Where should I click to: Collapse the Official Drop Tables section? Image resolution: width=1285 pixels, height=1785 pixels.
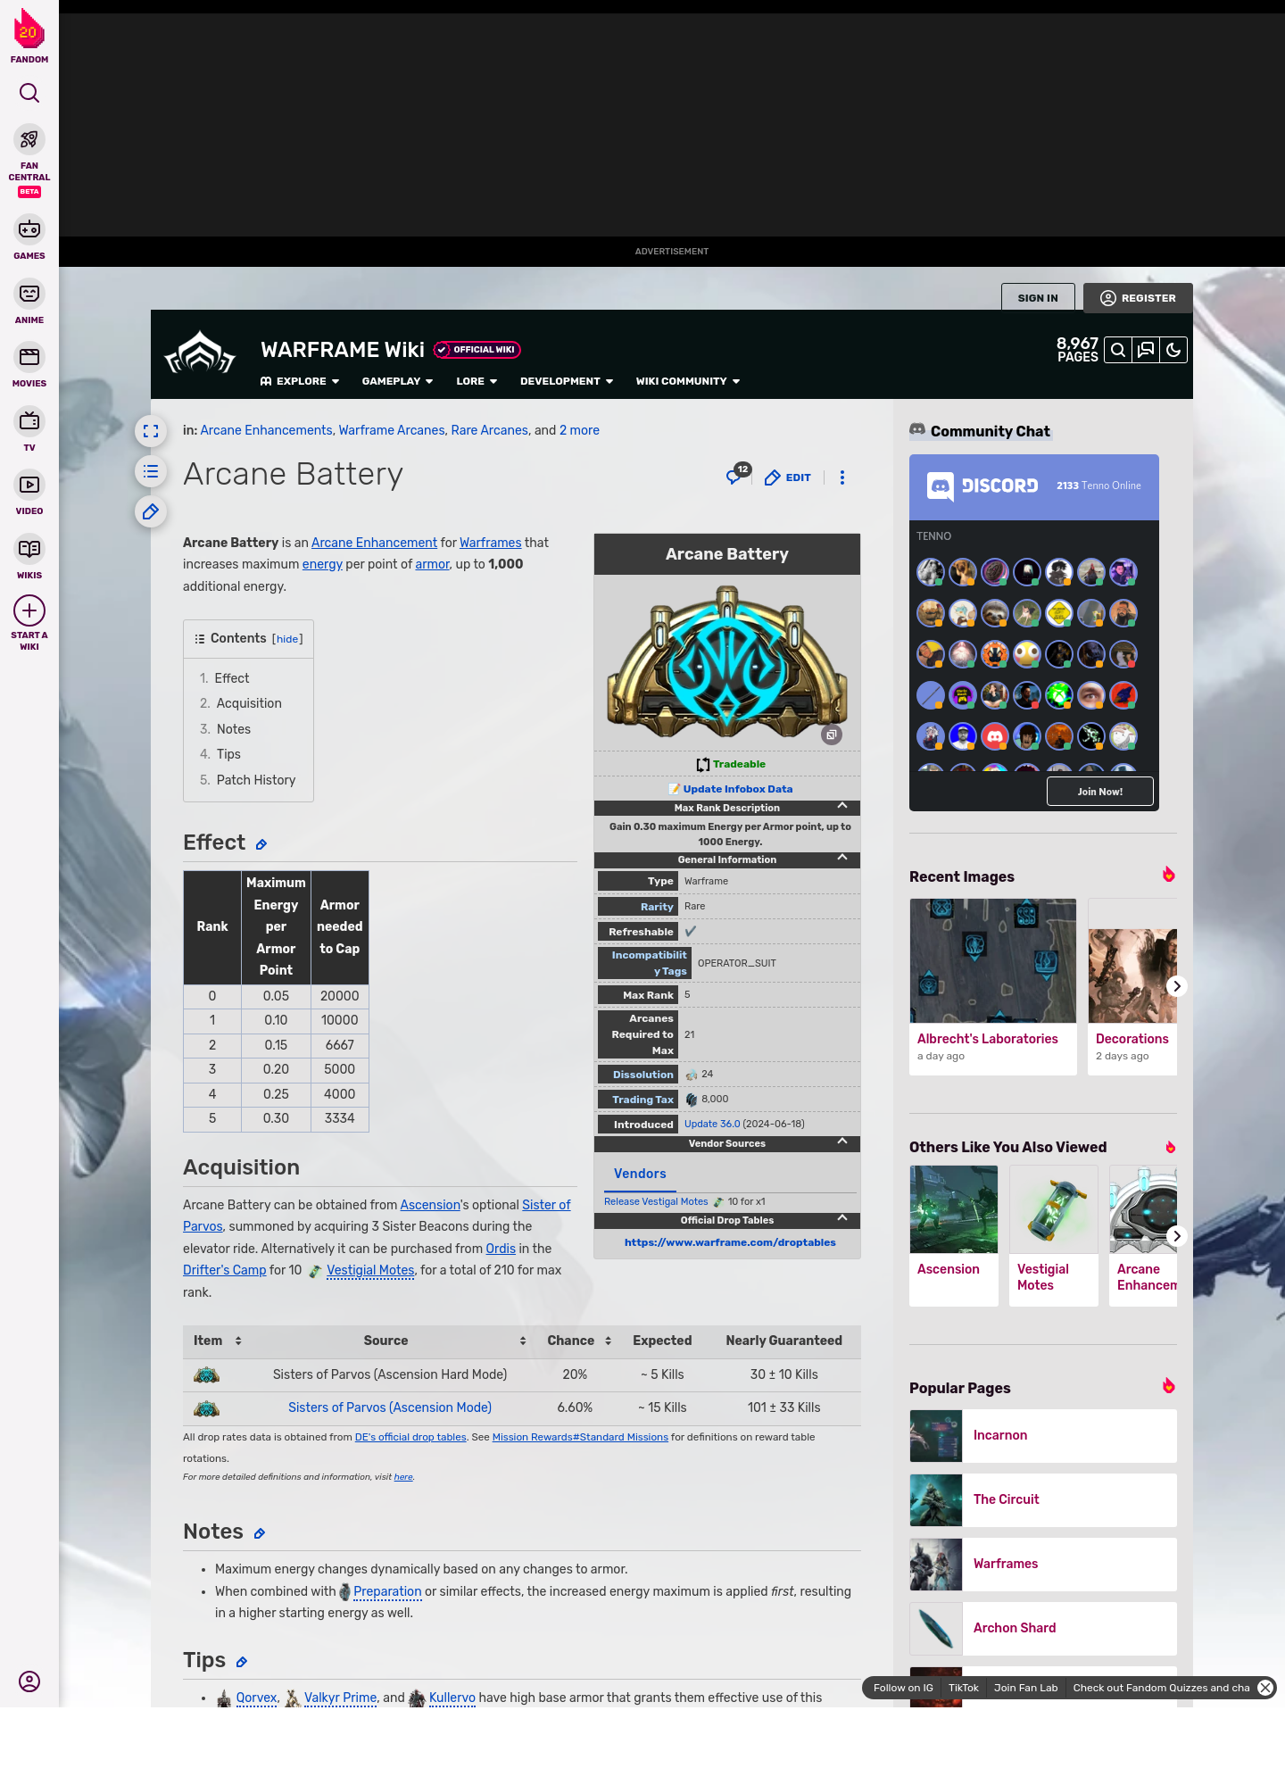coord(842,1219)
